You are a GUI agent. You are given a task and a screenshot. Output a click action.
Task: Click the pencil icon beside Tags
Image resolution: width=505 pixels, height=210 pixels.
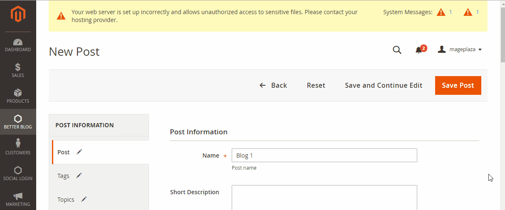[79, 175]
